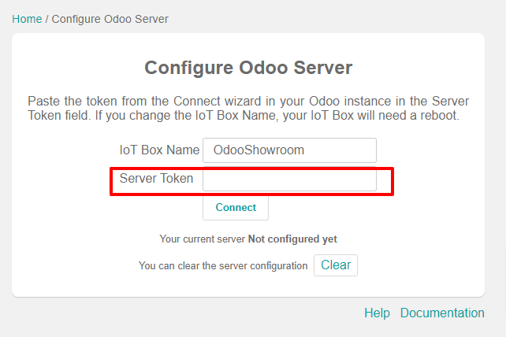Viewport: 506px width, 337px height.
Task: Click the slash separator in the breadcrumb
Action: tap(47, 19)
